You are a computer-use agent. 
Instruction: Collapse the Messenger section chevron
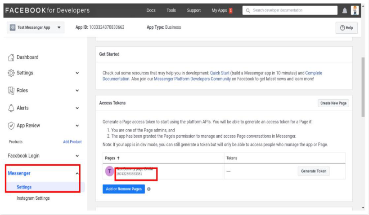click(x=77, y=173)
